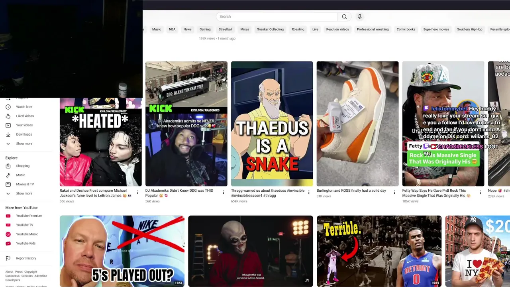Select the Sneaker Collecting chip
510x287 pixels.
click(270, 29)
